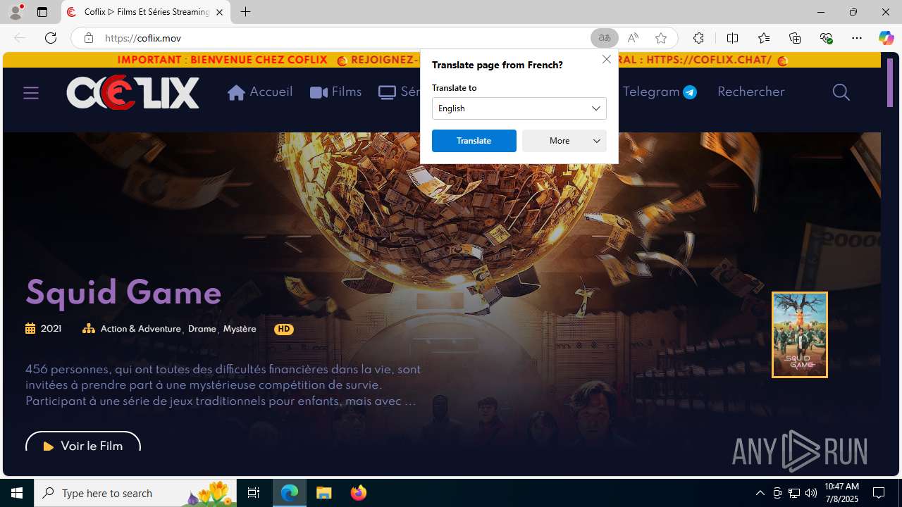Show hidden tray icons
This screenshot has height=507, width=902.
tap(760, 493)
